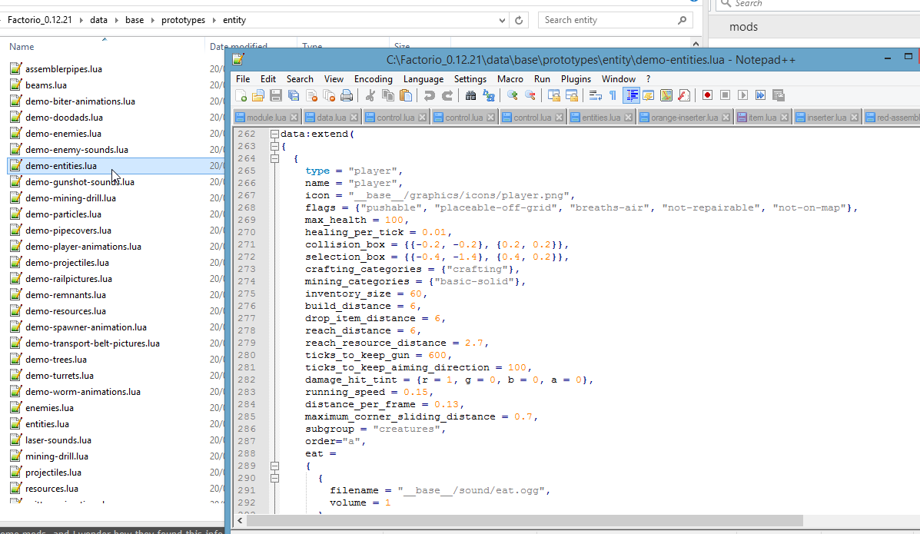Sort files by the Name column header
This screenshot has height=534, width=920.
pyautogui.click(x=22, y=47)
